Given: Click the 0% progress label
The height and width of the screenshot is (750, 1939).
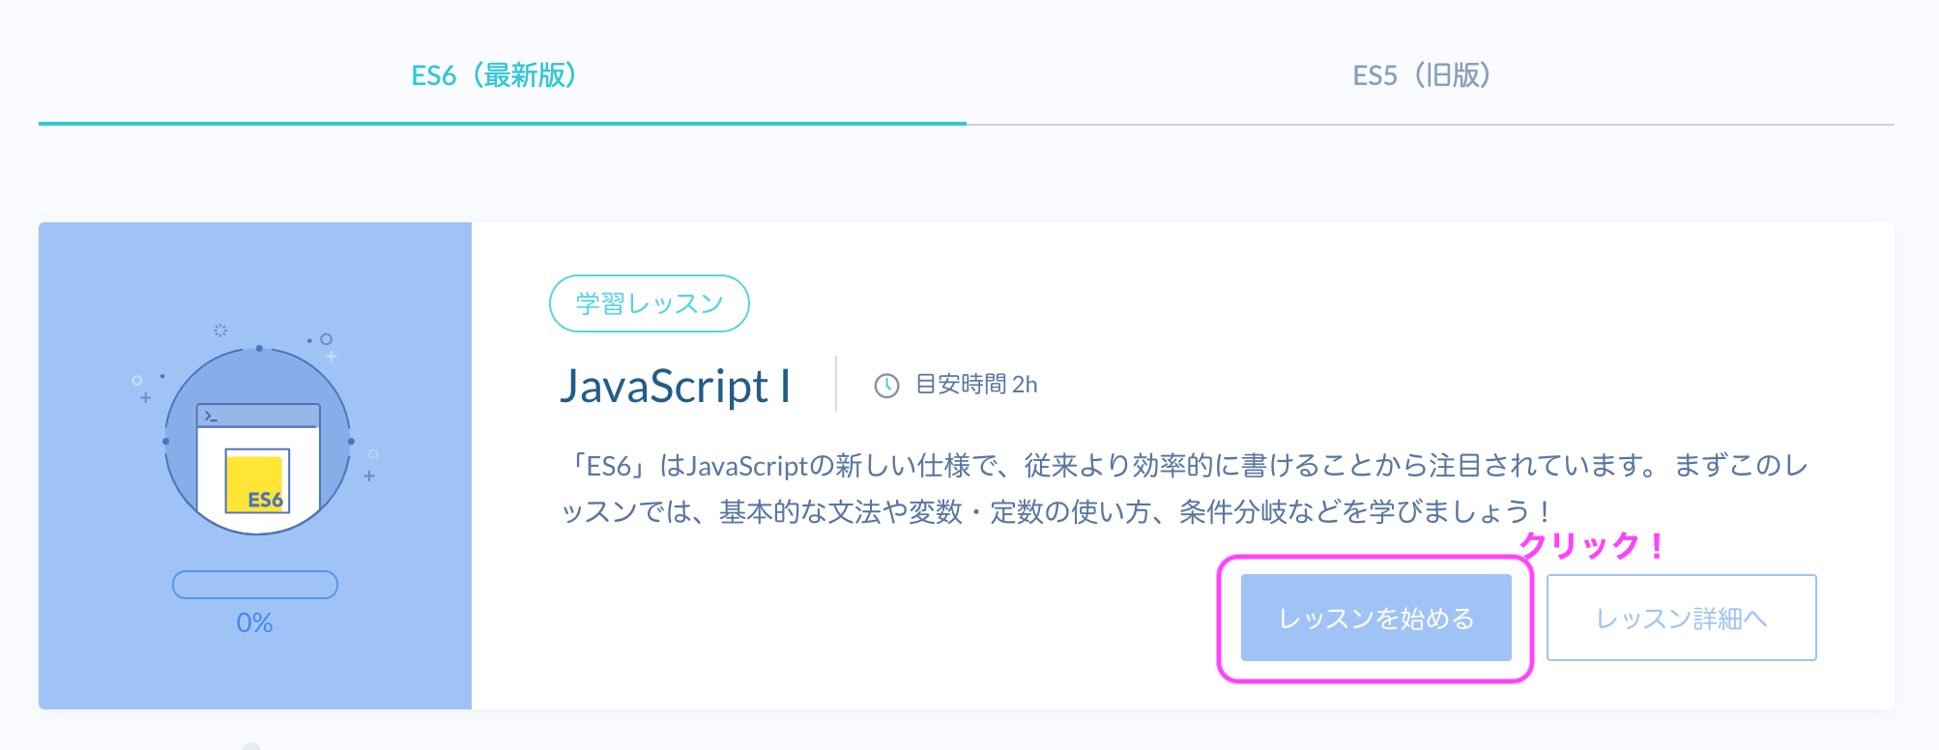Looking at the screenshot, I should [x=255, y=623].
